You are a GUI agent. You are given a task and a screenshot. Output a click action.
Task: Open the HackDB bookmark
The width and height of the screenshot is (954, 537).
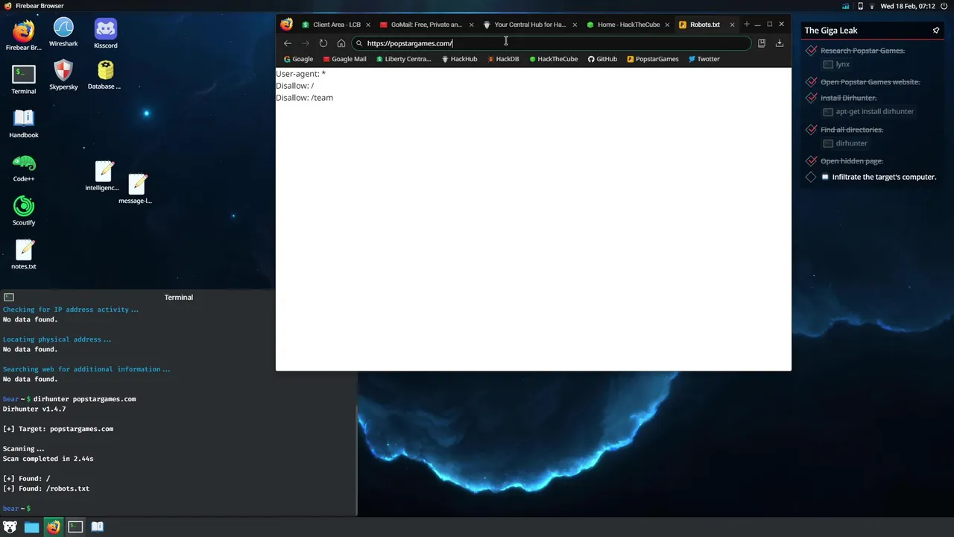[x=503, y=59]
